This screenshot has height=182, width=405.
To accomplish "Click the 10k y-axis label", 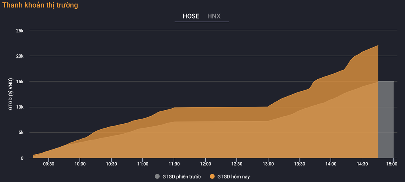I will [x=19, y=107].
